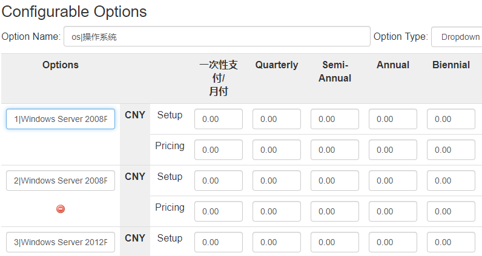Click option 3 Setup monthly price field

tap(219, 242)
